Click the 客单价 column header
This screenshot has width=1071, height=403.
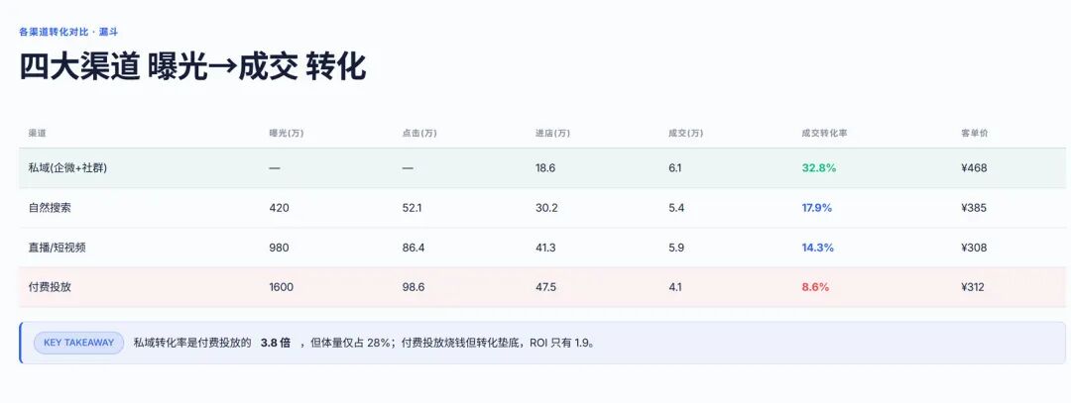point(974,134)
